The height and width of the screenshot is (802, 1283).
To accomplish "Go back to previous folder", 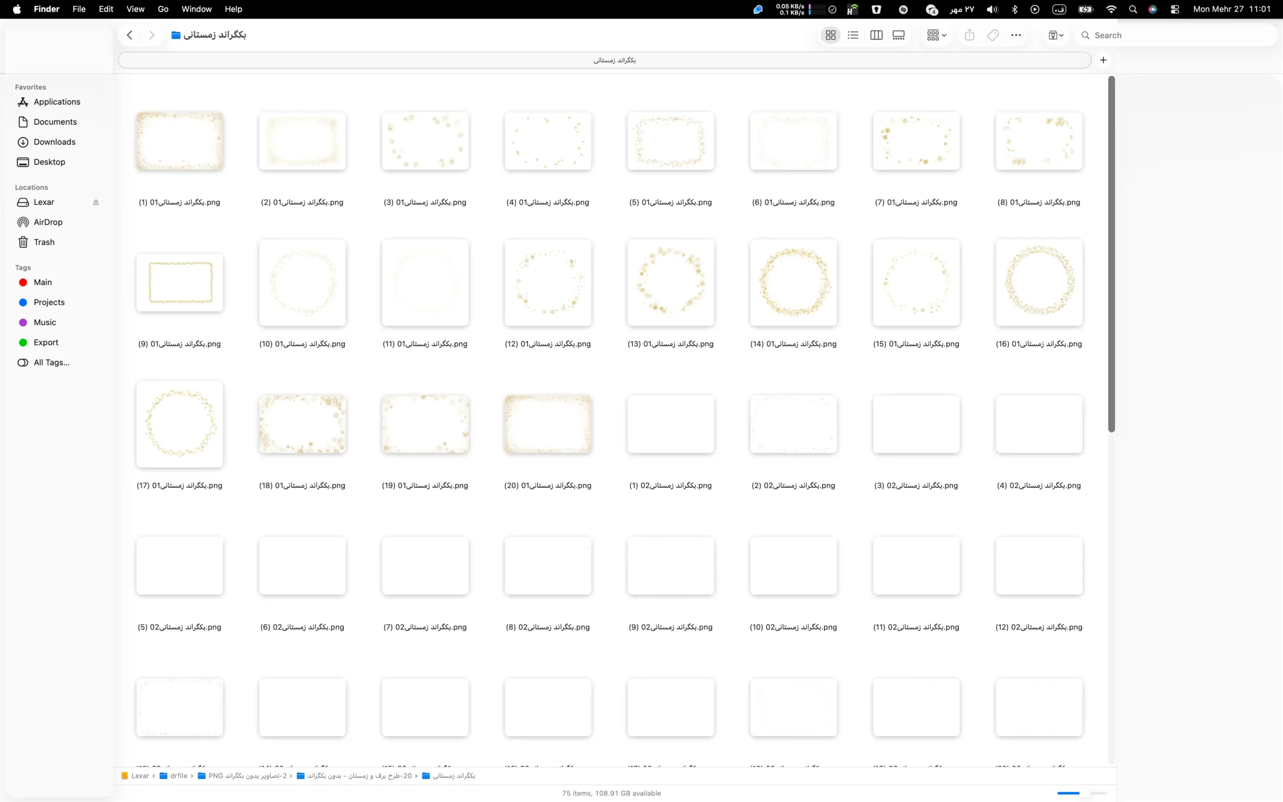I will coord(129,35).
